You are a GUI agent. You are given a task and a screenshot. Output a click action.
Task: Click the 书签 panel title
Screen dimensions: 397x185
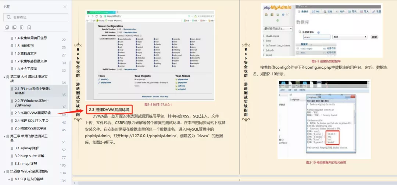coord(7,7)
